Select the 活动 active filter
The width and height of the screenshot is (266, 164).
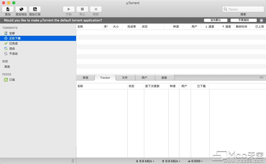12,49
